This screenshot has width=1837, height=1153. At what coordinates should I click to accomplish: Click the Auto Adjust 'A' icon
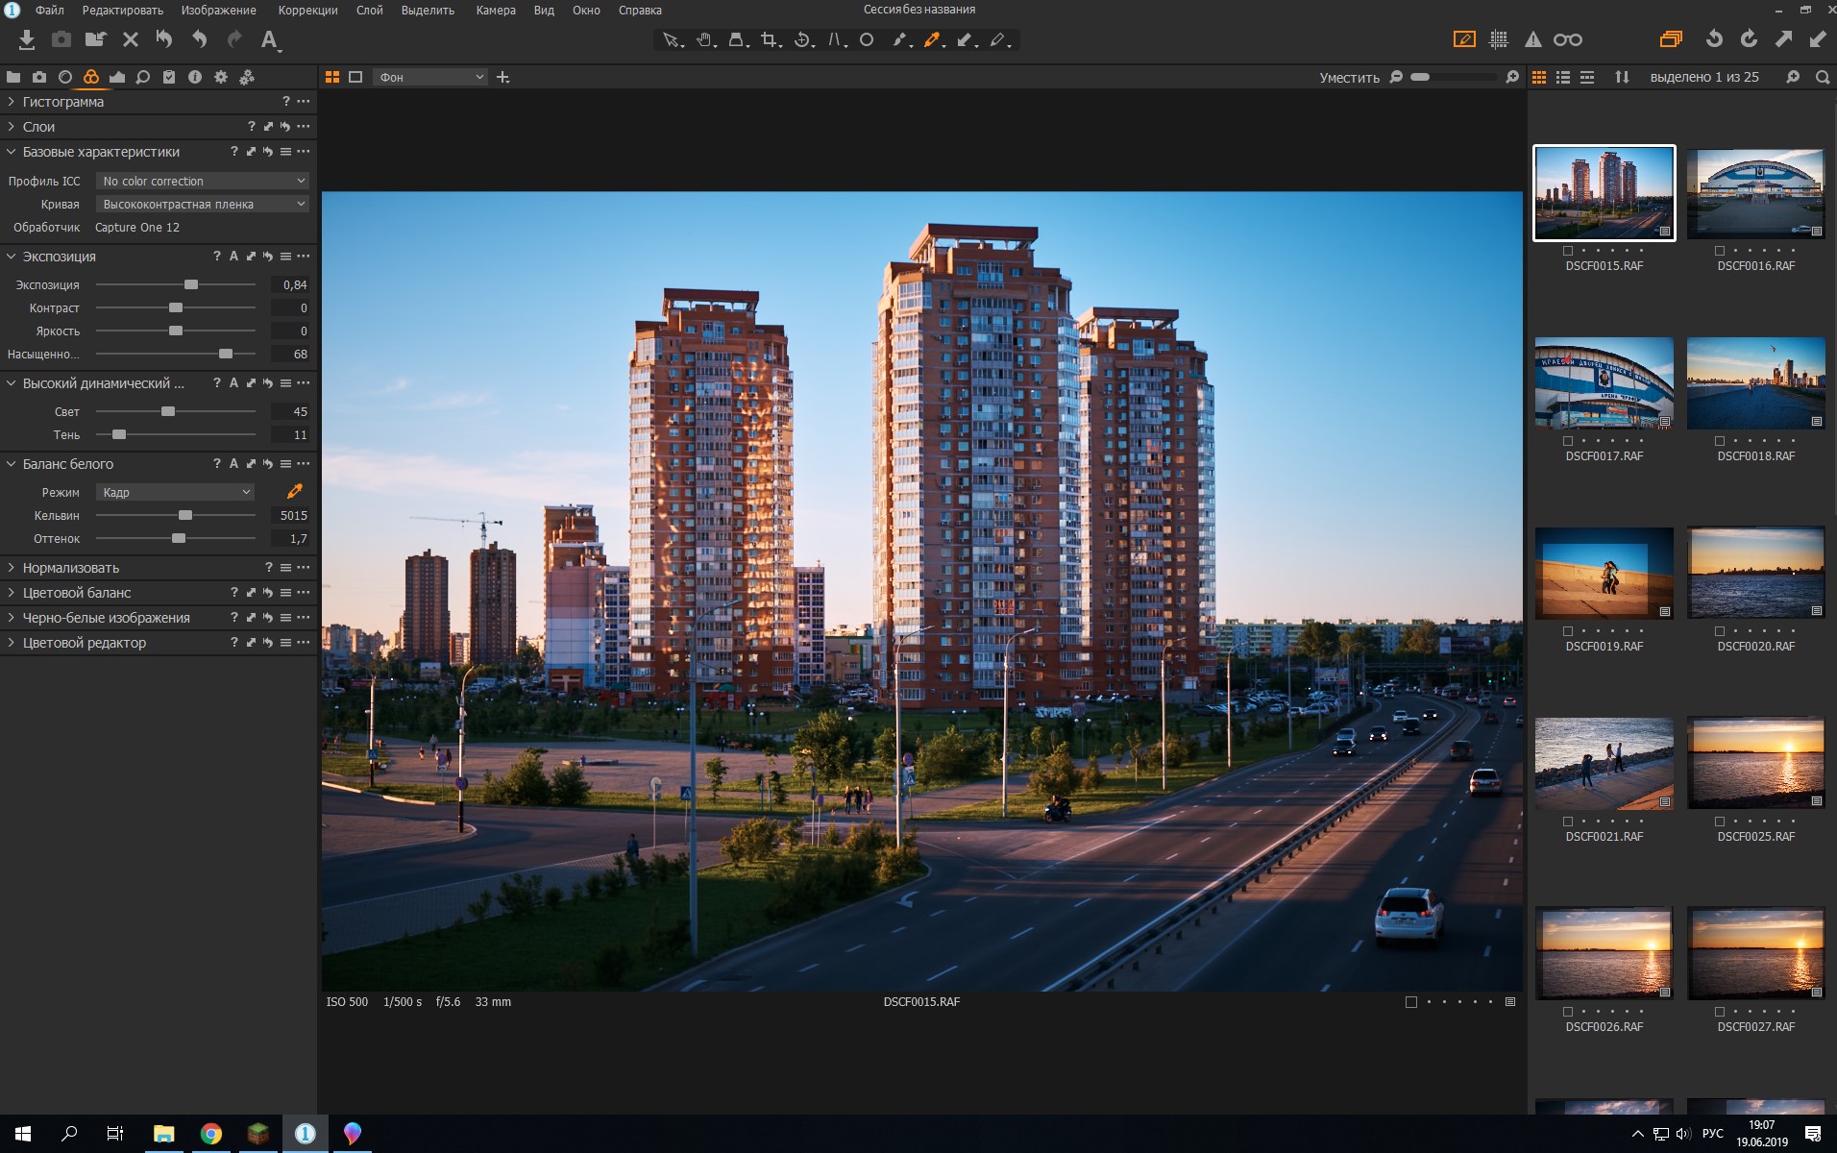point(270,39)
